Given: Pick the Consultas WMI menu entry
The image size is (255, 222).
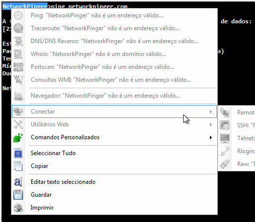Looking at the screenshot, I should (114, 80).
